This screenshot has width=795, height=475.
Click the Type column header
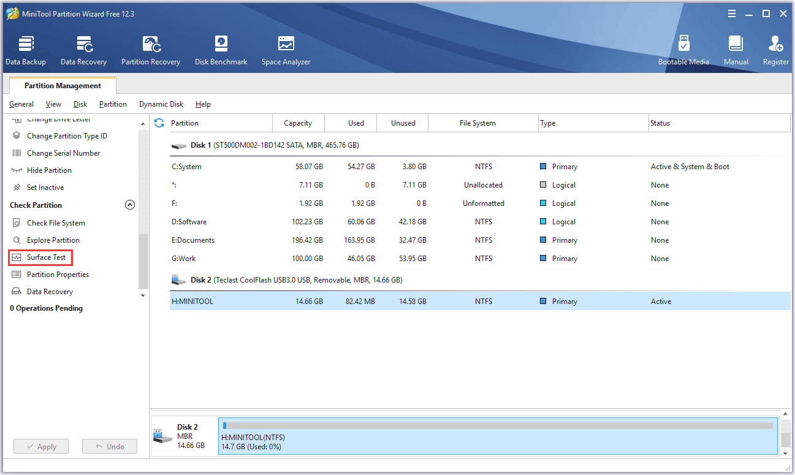coord(593,123)
